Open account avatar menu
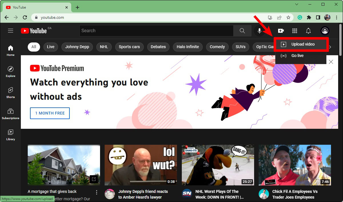 click(x=325, y=31)
